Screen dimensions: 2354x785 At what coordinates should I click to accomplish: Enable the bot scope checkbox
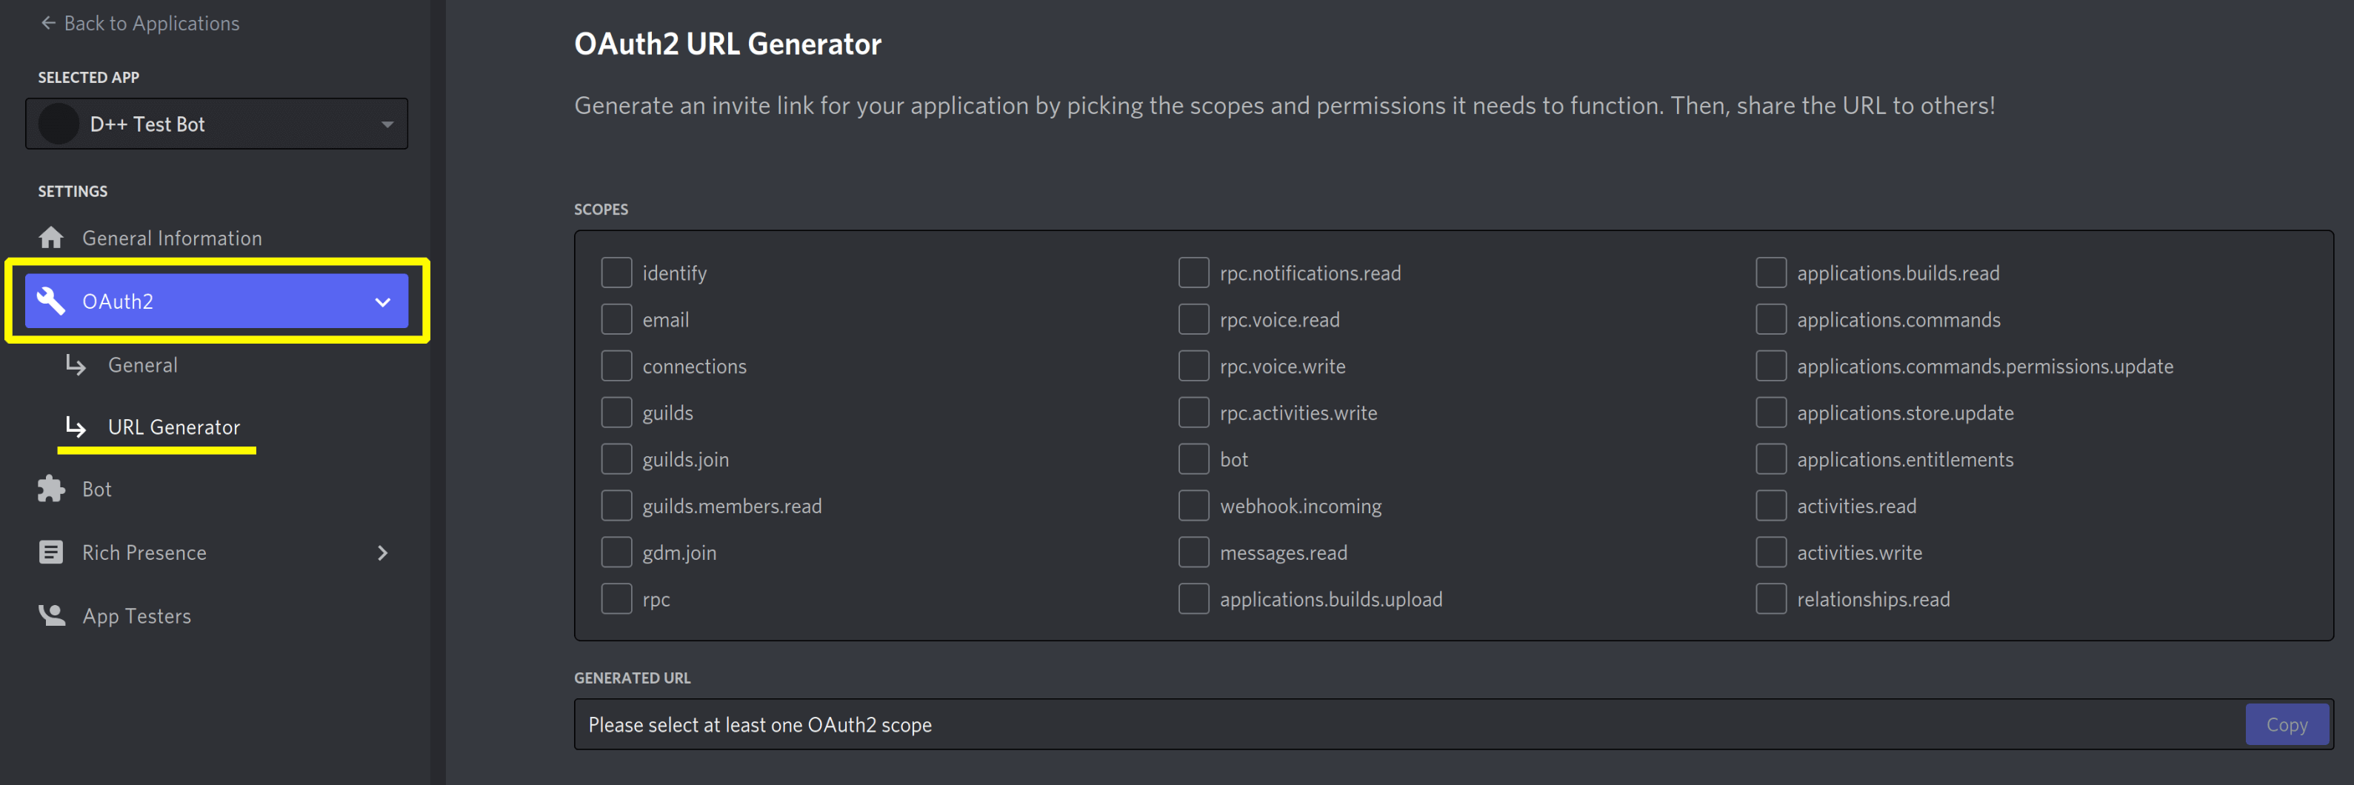coord(1193,458)
